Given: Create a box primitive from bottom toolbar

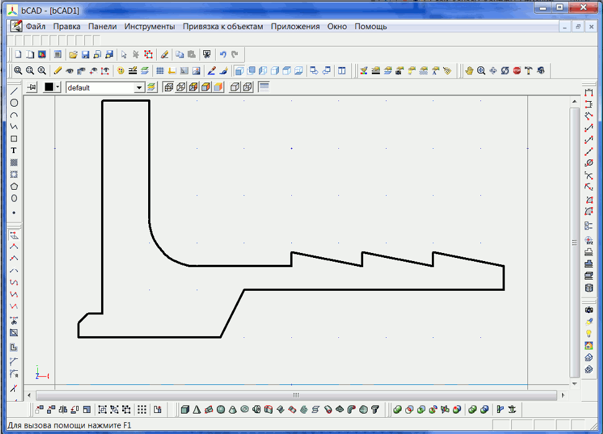Looking at the screenshot, I should (185, 409).
